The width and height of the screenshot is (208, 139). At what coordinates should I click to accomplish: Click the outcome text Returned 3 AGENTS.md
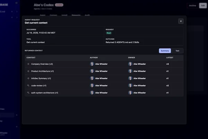[x=122, y=42]
